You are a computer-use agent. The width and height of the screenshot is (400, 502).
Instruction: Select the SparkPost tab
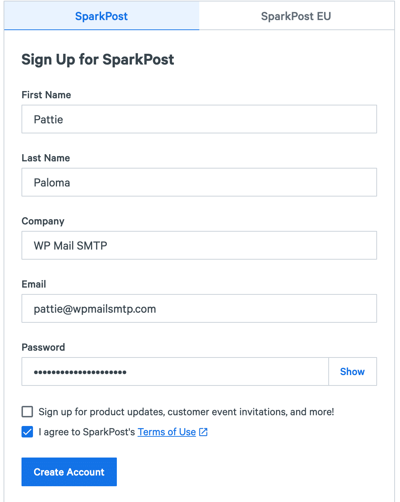click(x=101, y=16)
